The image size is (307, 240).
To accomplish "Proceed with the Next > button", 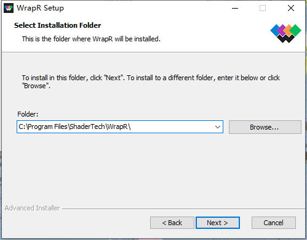I will 218,223.
